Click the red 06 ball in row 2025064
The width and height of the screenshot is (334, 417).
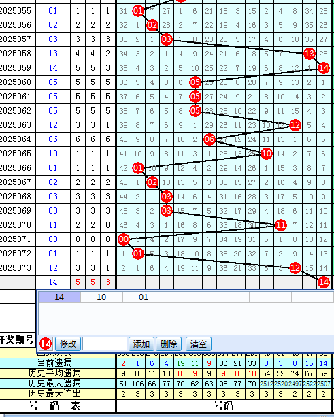click(210, 139)
